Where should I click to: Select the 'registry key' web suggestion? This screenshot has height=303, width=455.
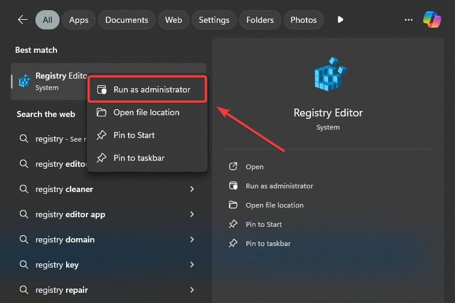[x=108, y=265]
